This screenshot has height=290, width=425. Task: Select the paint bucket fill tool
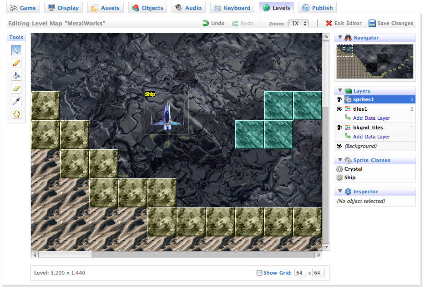[x=16, y=76]
